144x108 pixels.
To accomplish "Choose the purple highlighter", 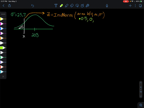I will 3,33.
